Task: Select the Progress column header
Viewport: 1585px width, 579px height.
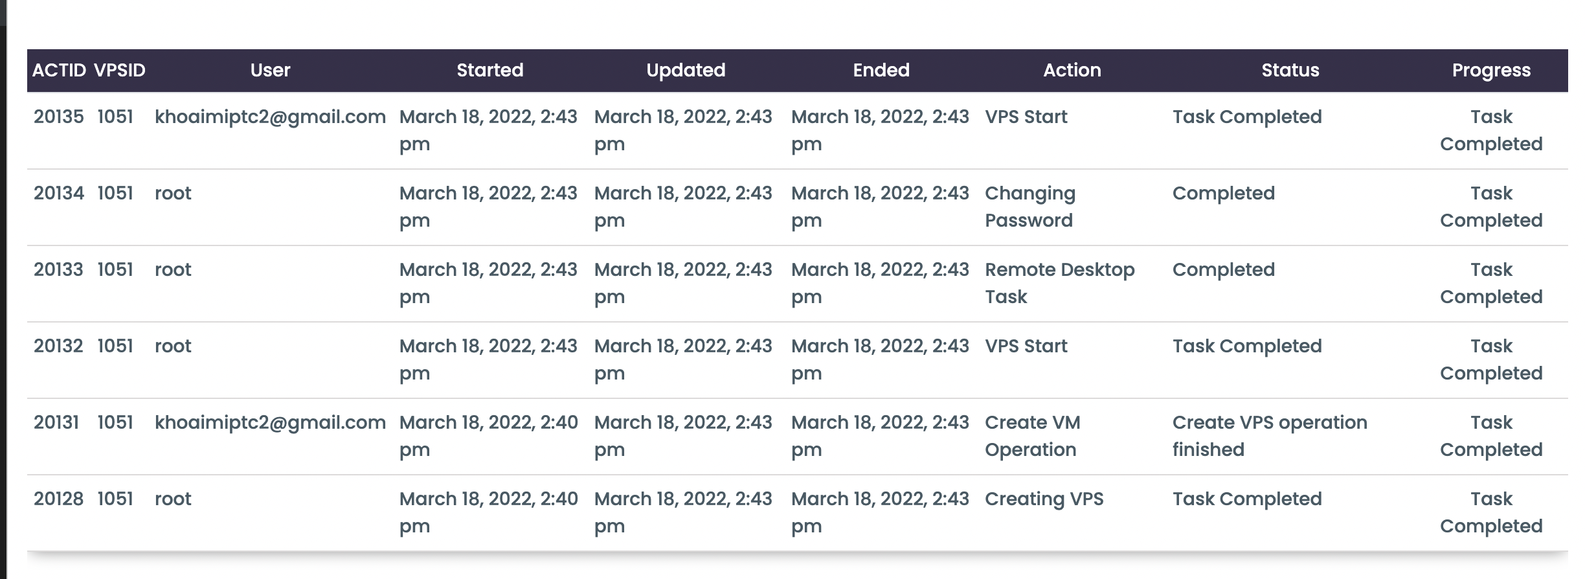Action: (1490, 70)
